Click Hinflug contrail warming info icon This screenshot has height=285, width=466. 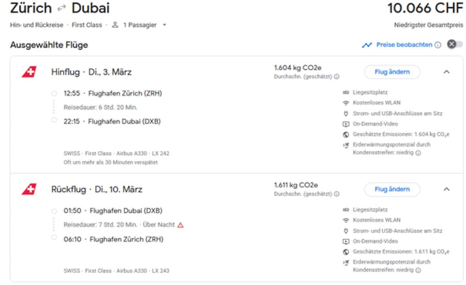tap(418, 153)
